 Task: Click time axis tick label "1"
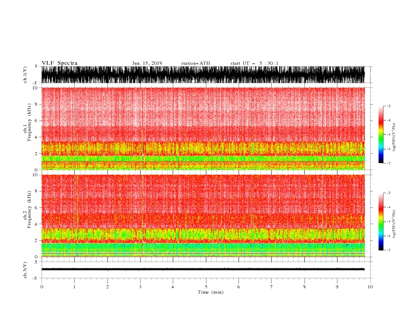(75, 287)
